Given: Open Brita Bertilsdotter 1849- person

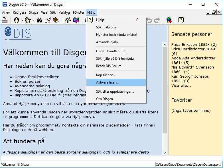Looking at the screenshot, I should click(x=194, y=51).
